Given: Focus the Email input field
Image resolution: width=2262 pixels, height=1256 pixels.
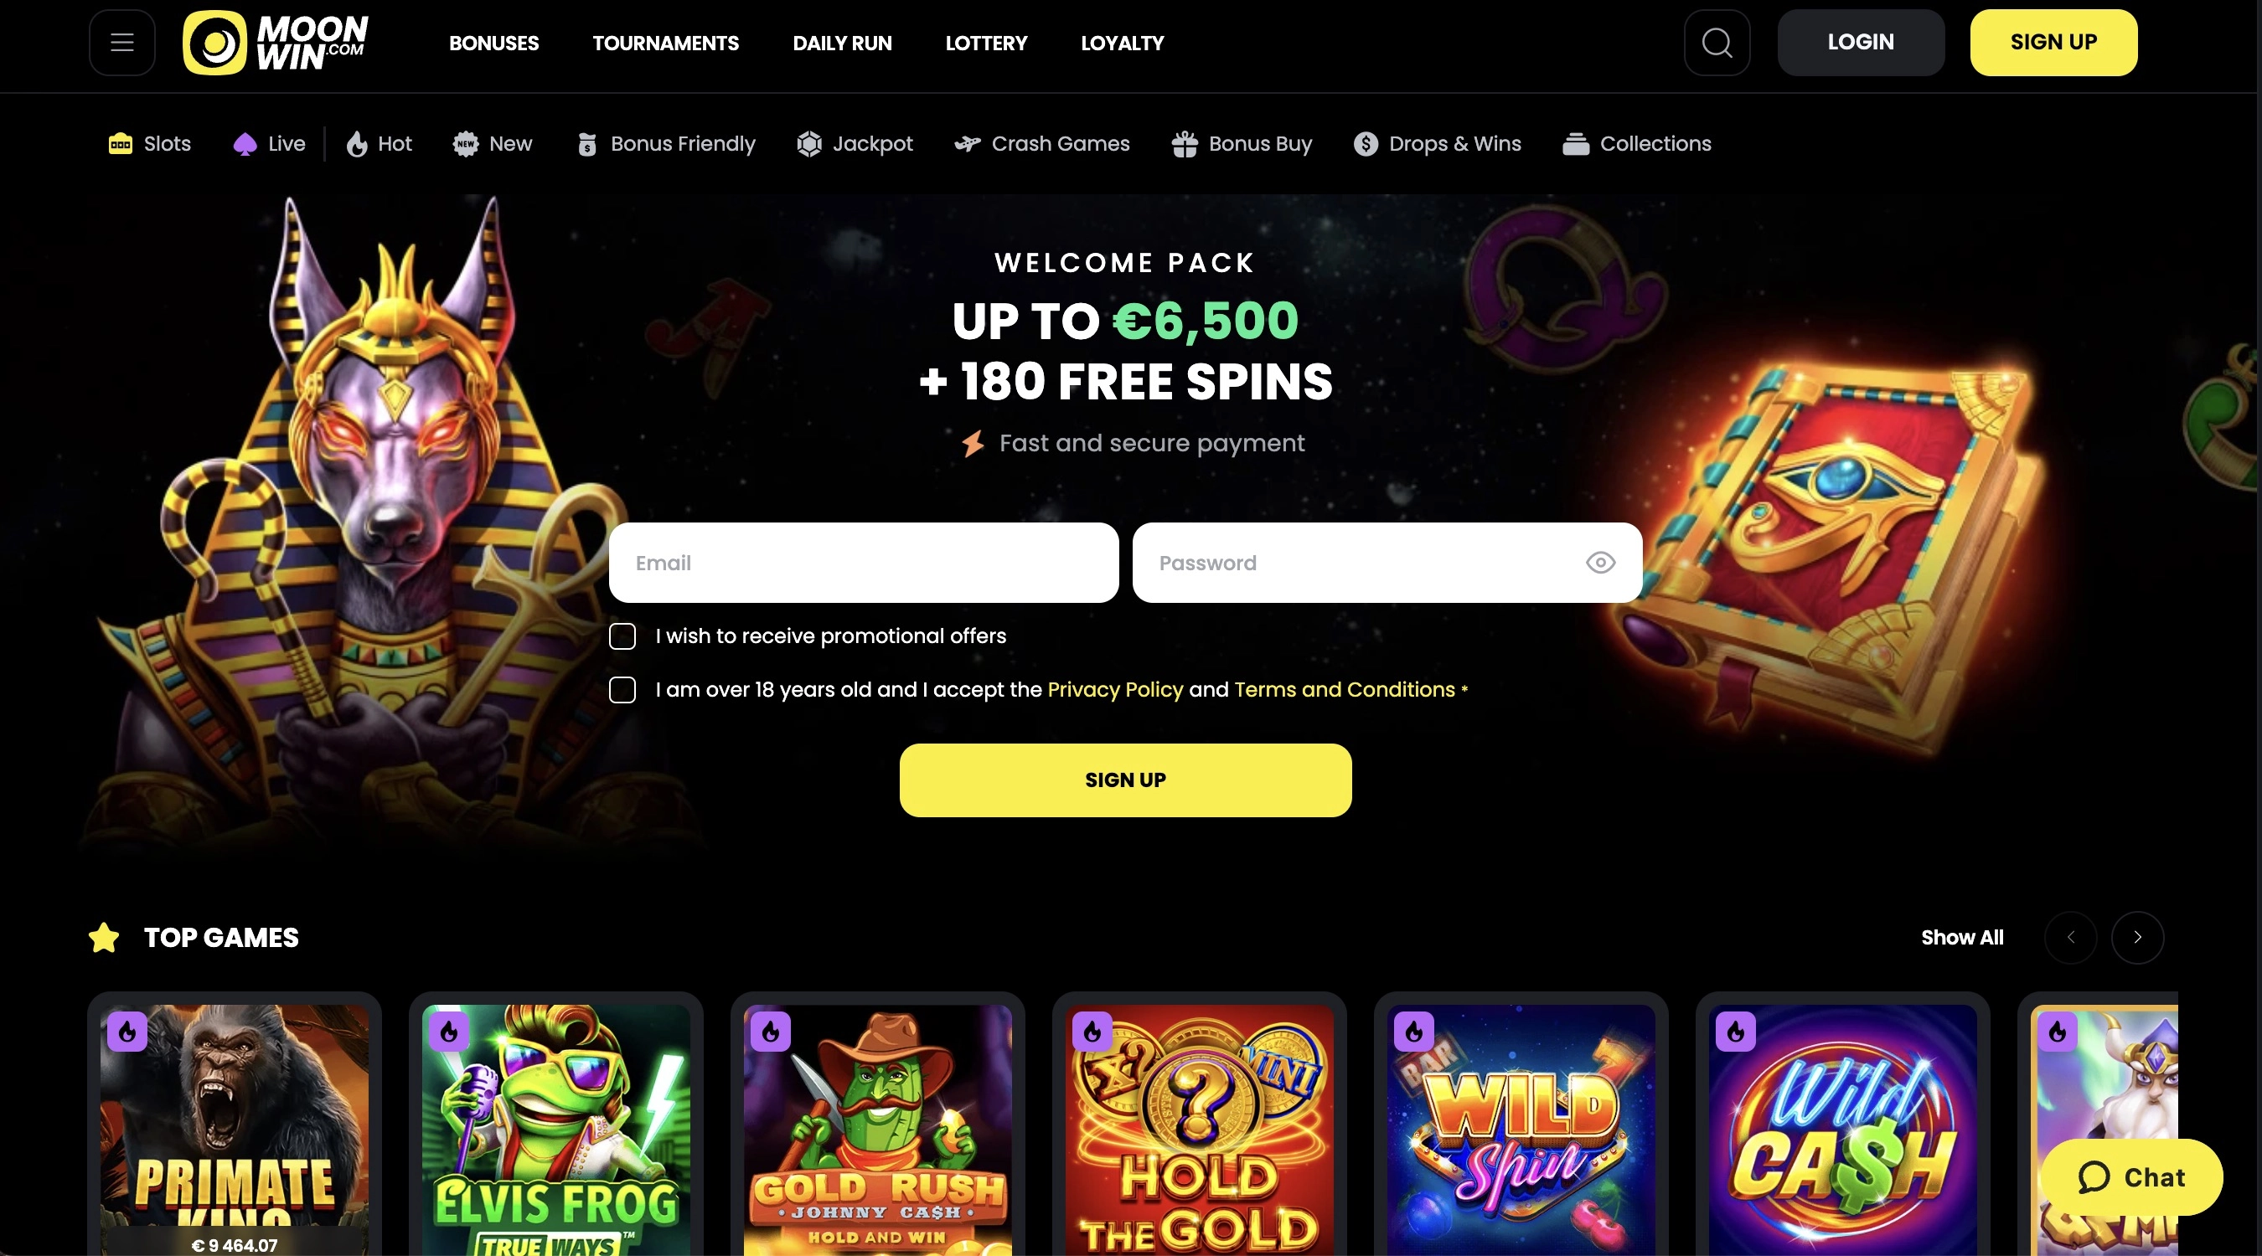Looking at the screenshot, I should coord(864,563).
